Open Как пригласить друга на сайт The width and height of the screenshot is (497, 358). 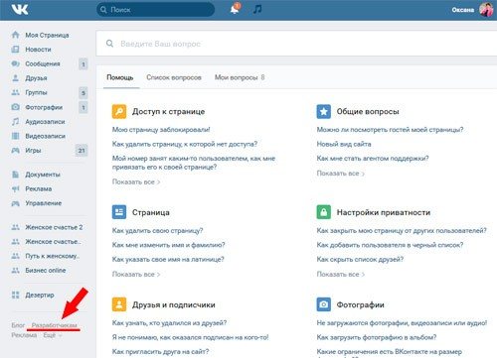click(x=161, y=351)
